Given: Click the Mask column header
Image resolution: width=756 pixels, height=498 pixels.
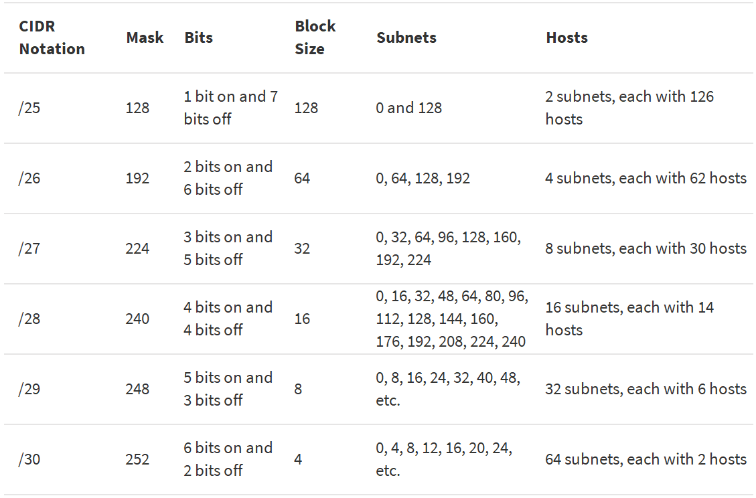Looking at the screenshot, I should (x=145, y=37).
